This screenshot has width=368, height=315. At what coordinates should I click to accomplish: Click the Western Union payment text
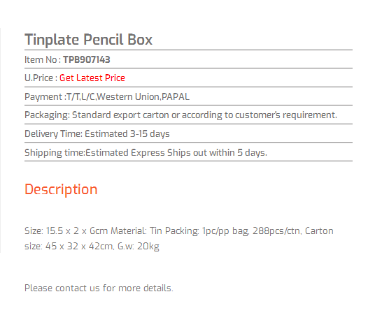pos(128,97)
